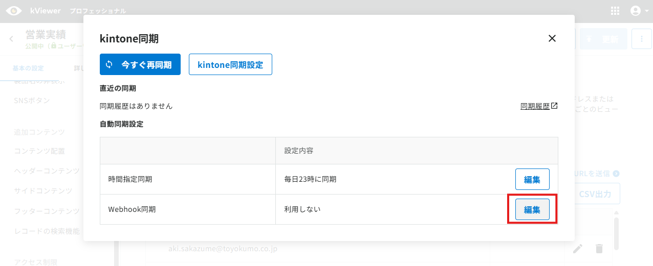The height and width of the screenshot is (266, 653).
Task: Click the kViewer eye logo
Action: (x=14, y=10)
